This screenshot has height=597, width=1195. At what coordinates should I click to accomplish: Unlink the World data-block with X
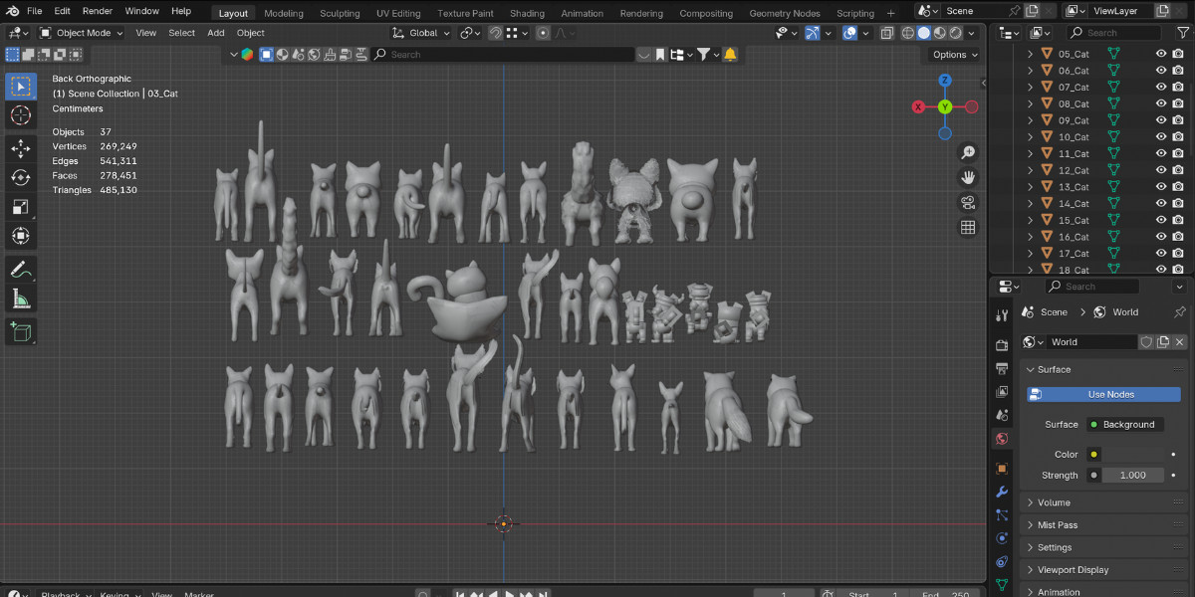pyautogui.click(x=1180, y=342)
